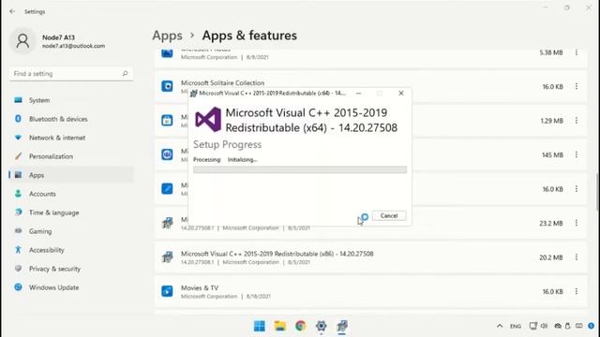Image resolution: width=600 pixels, height=337 pixels.
Task: Click the Accessibility figure icon
Action: (18, 250)
